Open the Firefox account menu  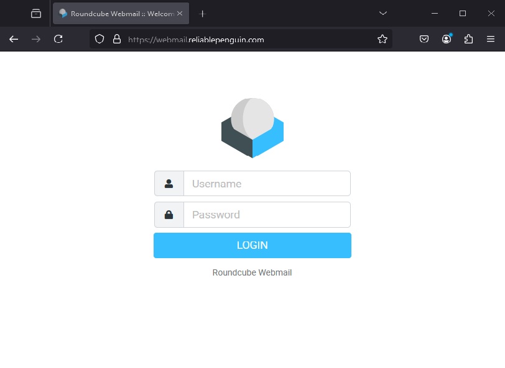[x=447, y=39]
